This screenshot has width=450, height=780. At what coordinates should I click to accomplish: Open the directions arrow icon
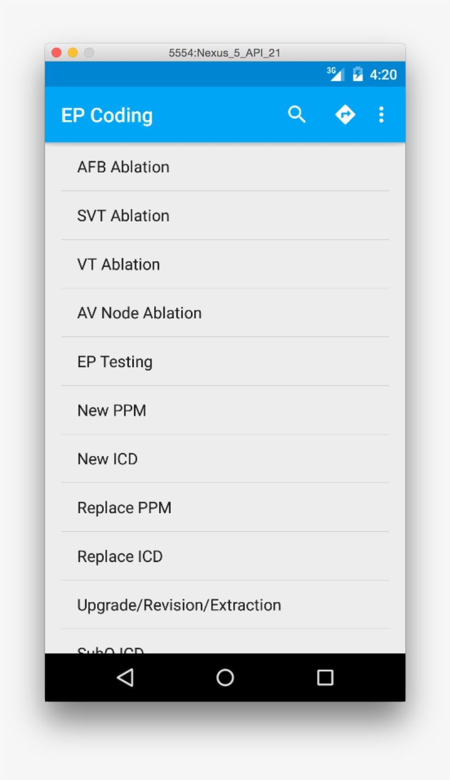(x=345, y=115)
